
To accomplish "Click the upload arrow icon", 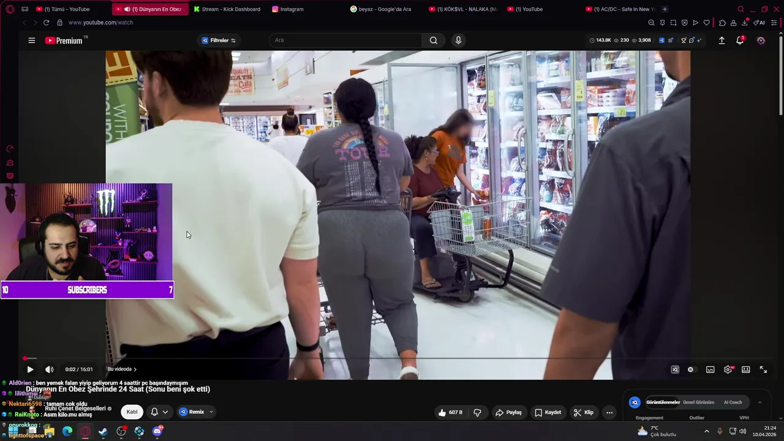I will 722,40.
